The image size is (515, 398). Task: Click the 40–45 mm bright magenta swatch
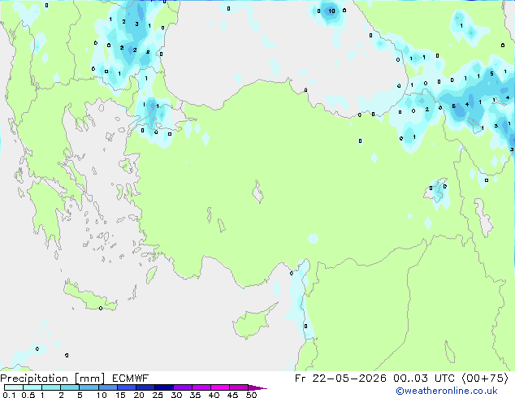coord(220,387)
